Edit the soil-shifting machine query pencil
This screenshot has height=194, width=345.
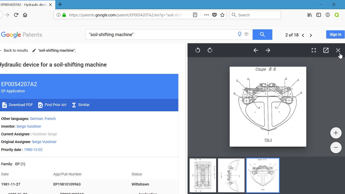[x=34, y=50]
